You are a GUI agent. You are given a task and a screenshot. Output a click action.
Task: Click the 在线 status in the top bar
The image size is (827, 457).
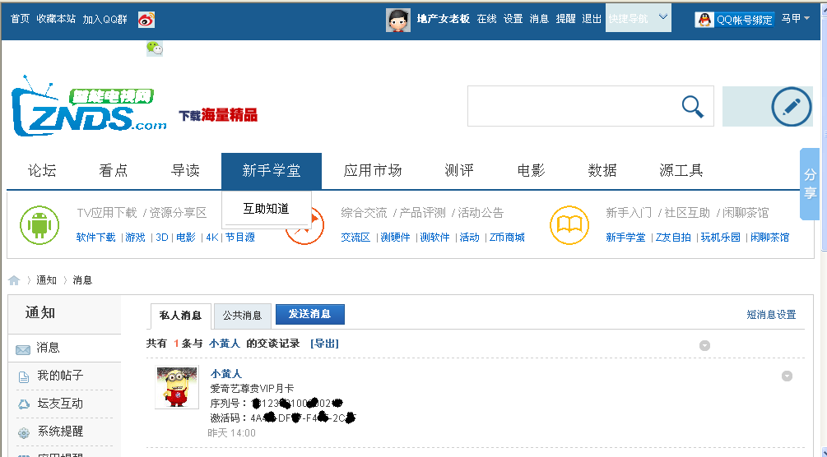click(487, 19)
